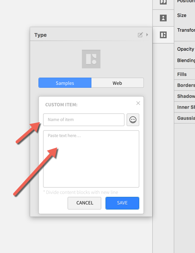
Task: Open the emoji smiley picker
Action: coord(133,120)
